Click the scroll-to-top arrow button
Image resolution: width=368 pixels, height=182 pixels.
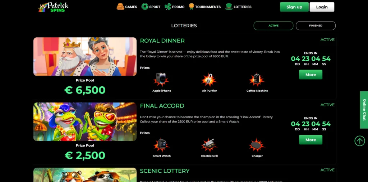359,141
